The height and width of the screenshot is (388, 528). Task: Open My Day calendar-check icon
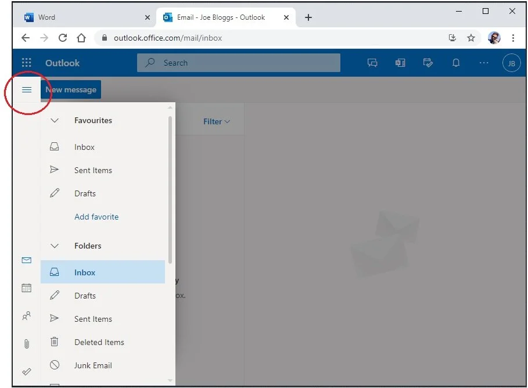[x=428, y=63]
